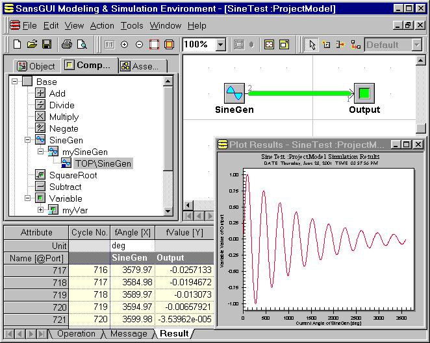Click the Zoom In magnifier icon
Image resolution: width=430 pixels, height=343 pixels.
coord(124,45)
